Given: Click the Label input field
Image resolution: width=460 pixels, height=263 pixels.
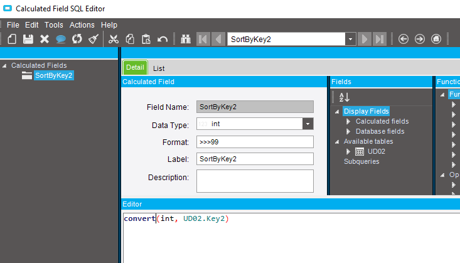Looking at the screenshot, I should click(255, 159).
